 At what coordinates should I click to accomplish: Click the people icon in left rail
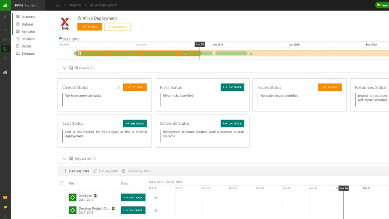5,58
